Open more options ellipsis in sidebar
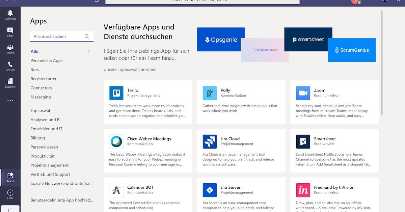The image size is (405, 212). [10, 100]
